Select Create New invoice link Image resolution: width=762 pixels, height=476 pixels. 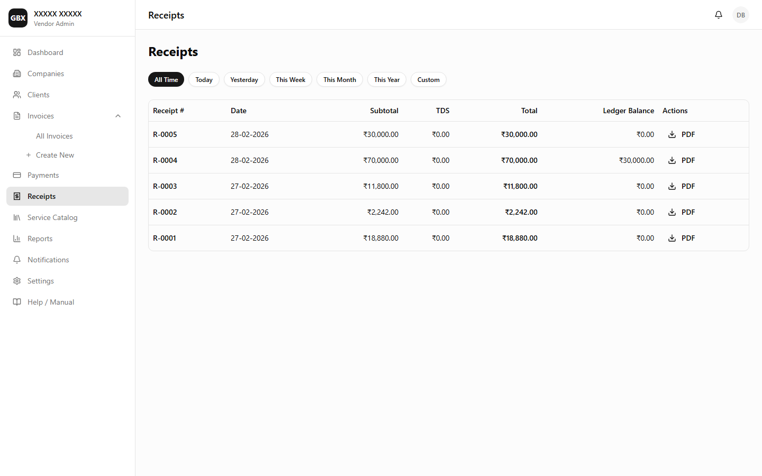point(55,155)
